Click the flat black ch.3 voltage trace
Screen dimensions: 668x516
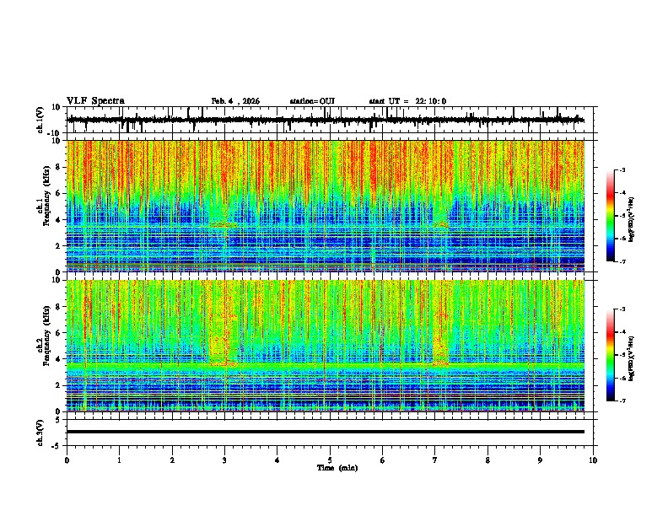pyautogui.click(x=326, y=432)
